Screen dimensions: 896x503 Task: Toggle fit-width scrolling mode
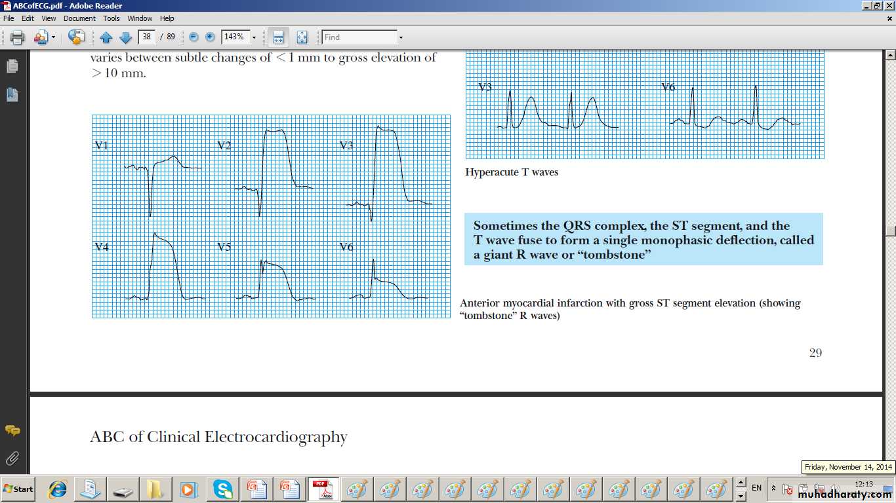[278, 37]
